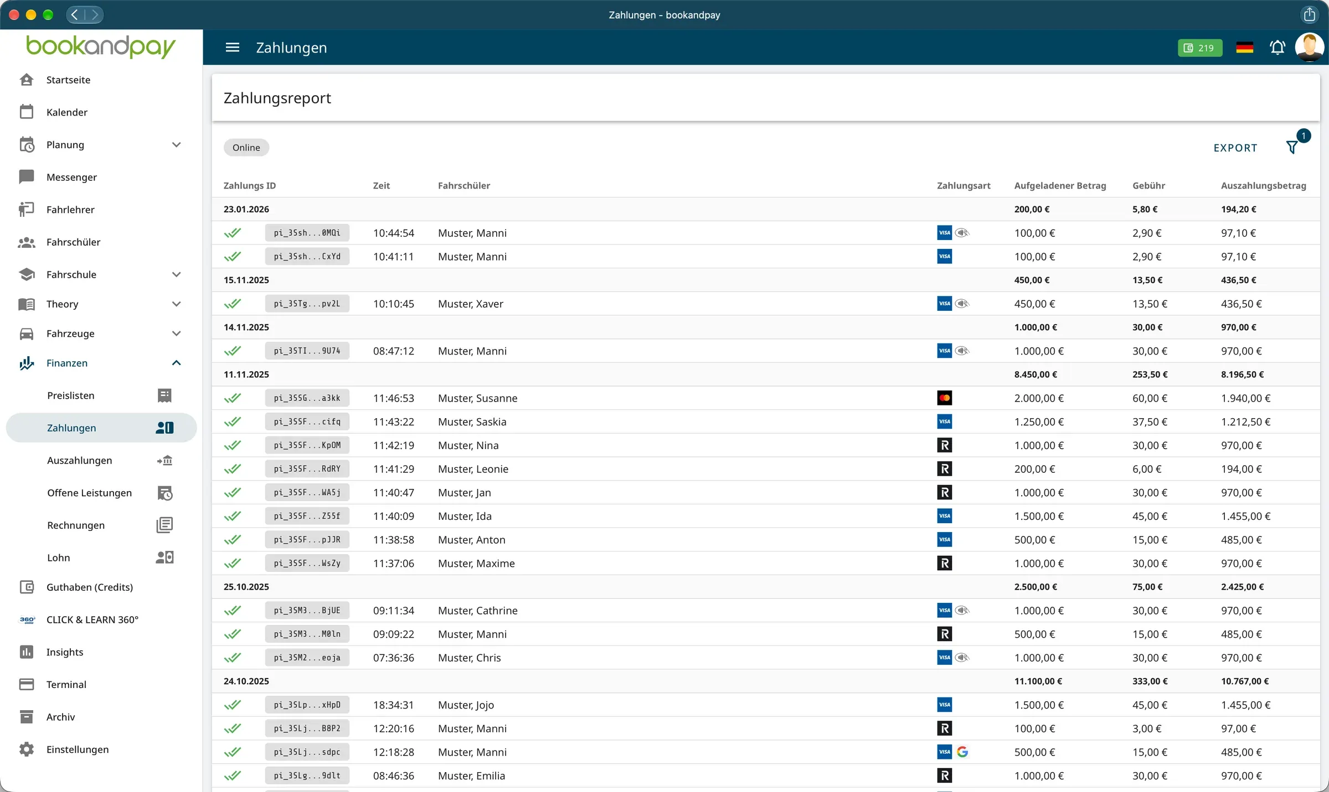The image size is (1329, 792).
Task: Open the hamburger navigation menu
Action: [x=233, y=48]
